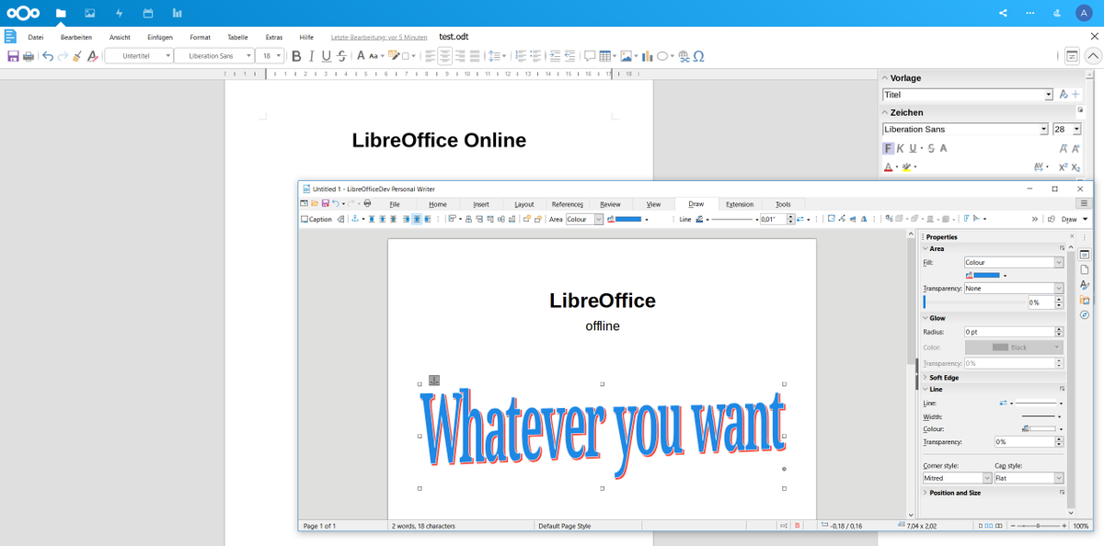The width and height of the screenshot is (1104, 546).
Task: Open the Nextcloud Calendar app icon
Action: pos(148,13)
